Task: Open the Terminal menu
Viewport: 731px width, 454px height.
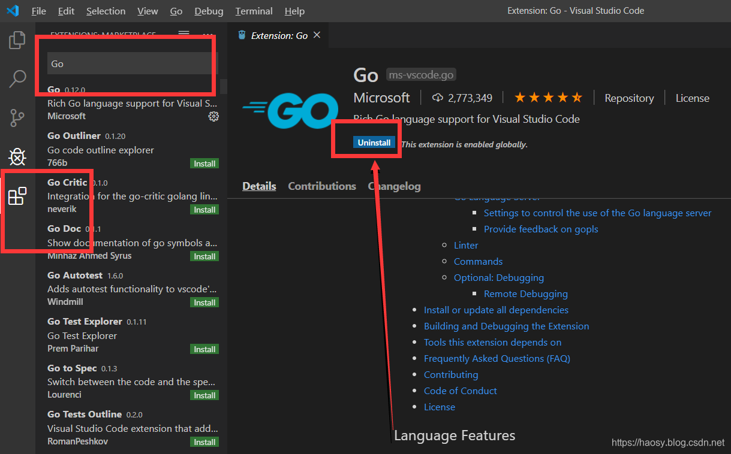Action: (254, 11)
